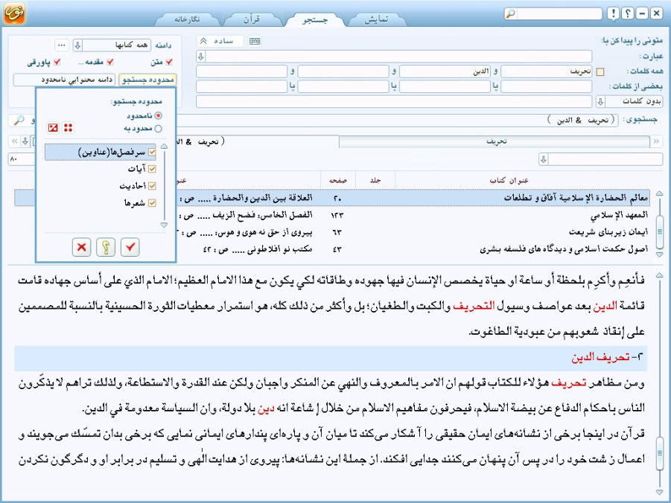This screenshot has width=671, height=503.
Task: Uncheck the احادیث checkbox
Action: [x=152, y=186]
